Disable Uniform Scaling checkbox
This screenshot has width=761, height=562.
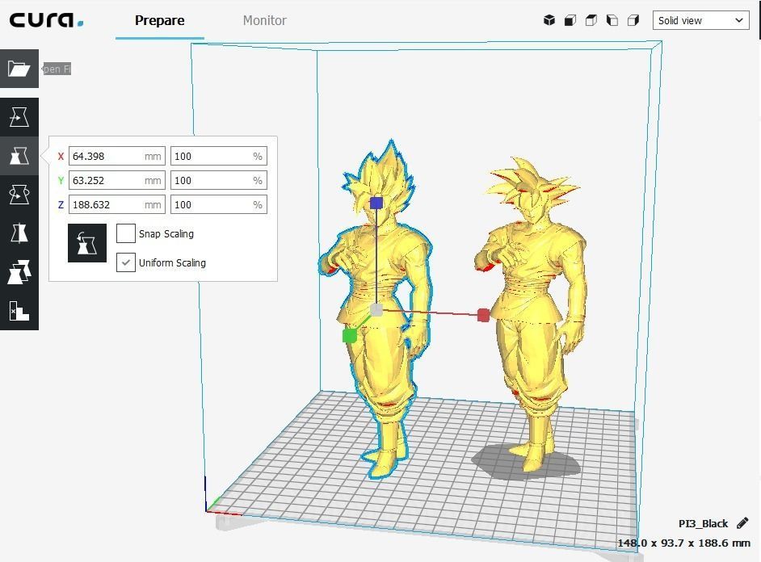tap(126, 262)
